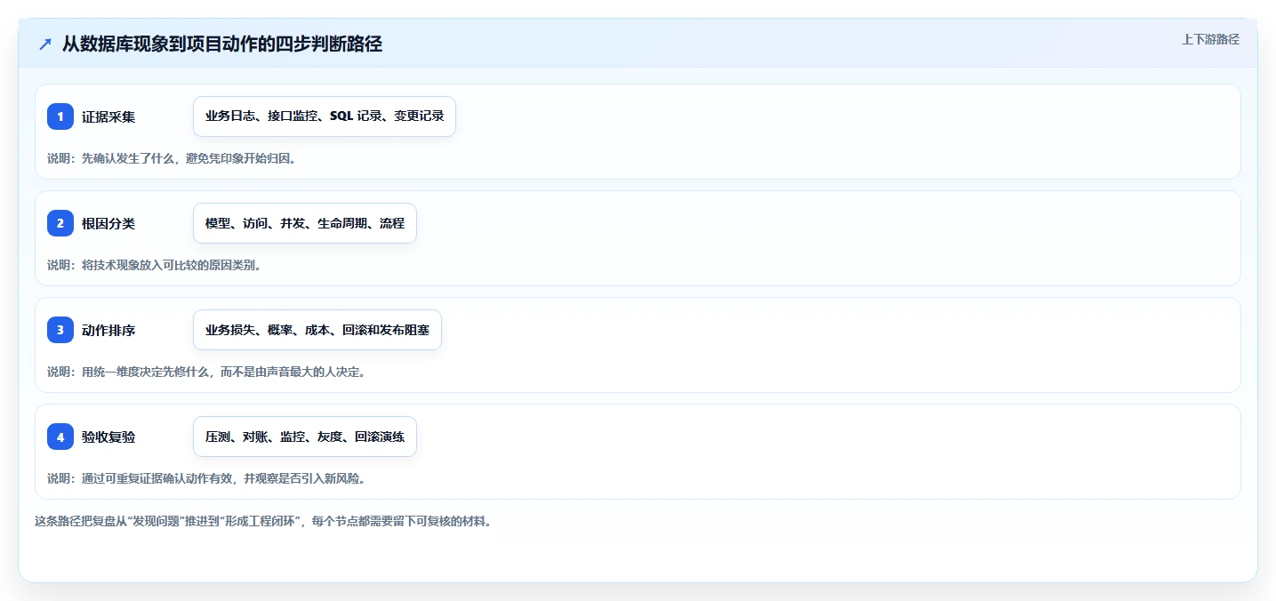Click the 上下游路径 label in header
The image size is (1276, 601).
[1210, 39]
